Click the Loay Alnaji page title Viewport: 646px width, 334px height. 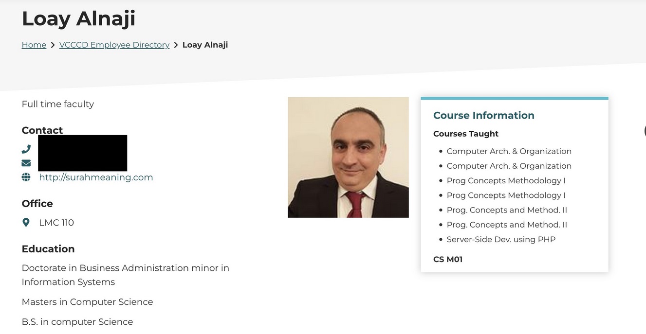pyautogui.click(x=78, y=18)
